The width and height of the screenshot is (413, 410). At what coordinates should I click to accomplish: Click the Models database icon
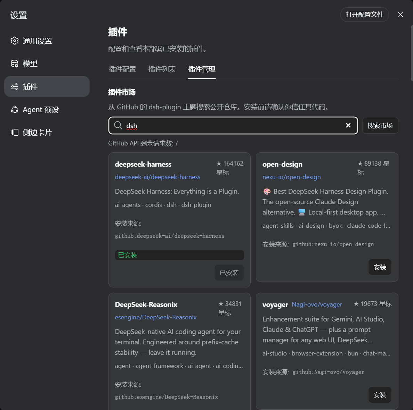pyautogui.click(x=15, y=64)
